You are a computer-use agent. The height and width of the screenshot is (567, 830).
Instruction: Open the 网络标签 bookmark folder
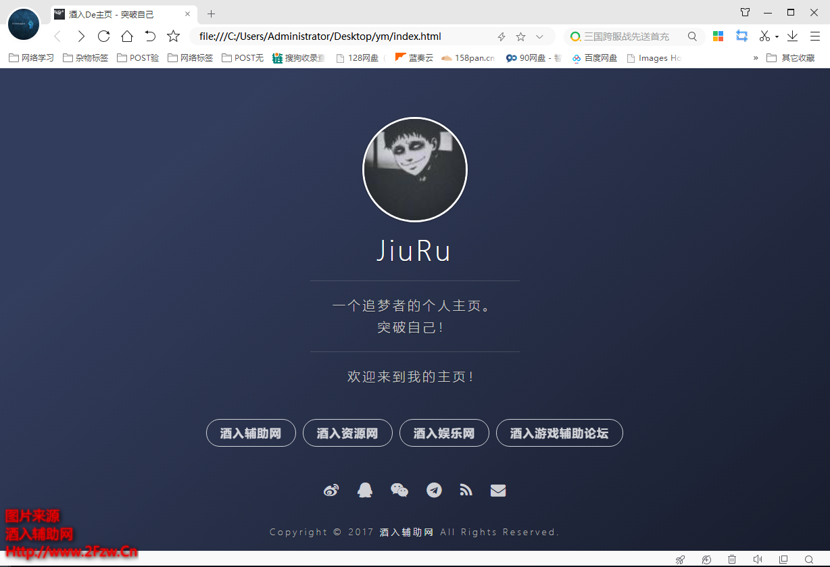[190, 58]
